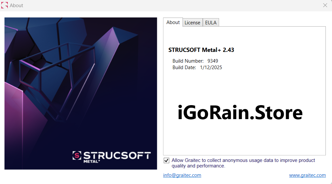
Task: Click the build date value 1/12/2025
Action: click(x=211, y=67)
